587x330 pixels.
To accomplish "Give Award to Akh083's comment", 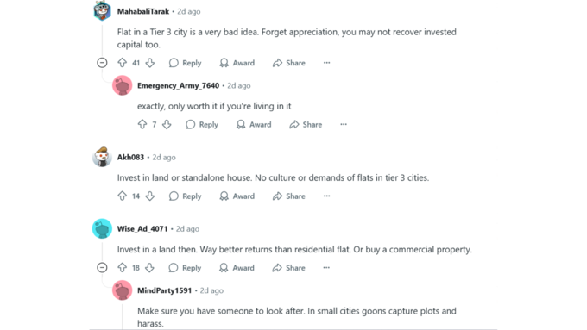I will [x=237, y=196].
